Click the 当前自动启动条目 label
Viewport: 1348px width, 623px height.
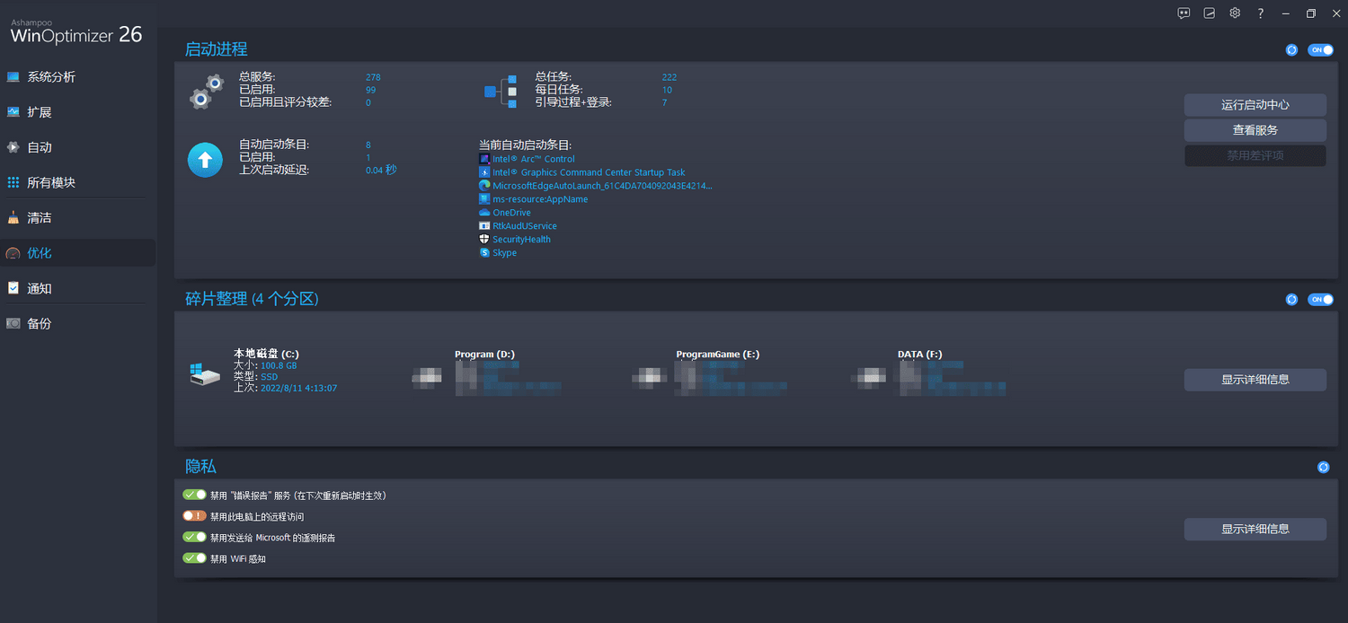pos(526,145)
